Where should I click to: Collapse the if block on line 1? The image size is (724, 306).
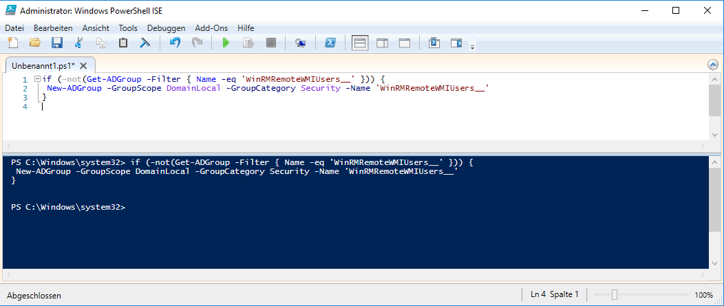(38, 80)
